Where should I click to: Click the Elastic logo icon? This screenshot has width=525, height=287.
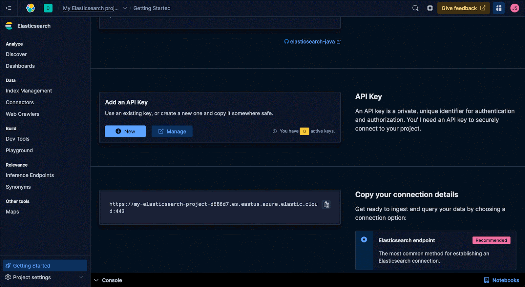point(31,8)
